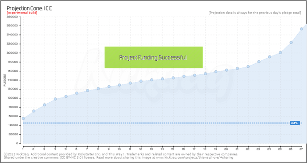Viewport: 307px width, 163px height.
Task: Select the data point above day 2
Action: tap(34, 111)
